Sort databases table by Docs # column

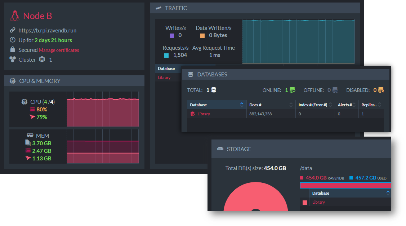[271, 105]
